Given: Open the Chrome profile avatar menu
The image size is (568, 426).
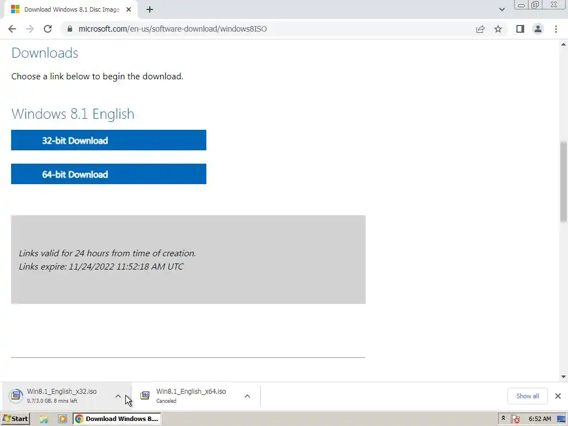Looking at the screenshot, I should coord(538,29).
